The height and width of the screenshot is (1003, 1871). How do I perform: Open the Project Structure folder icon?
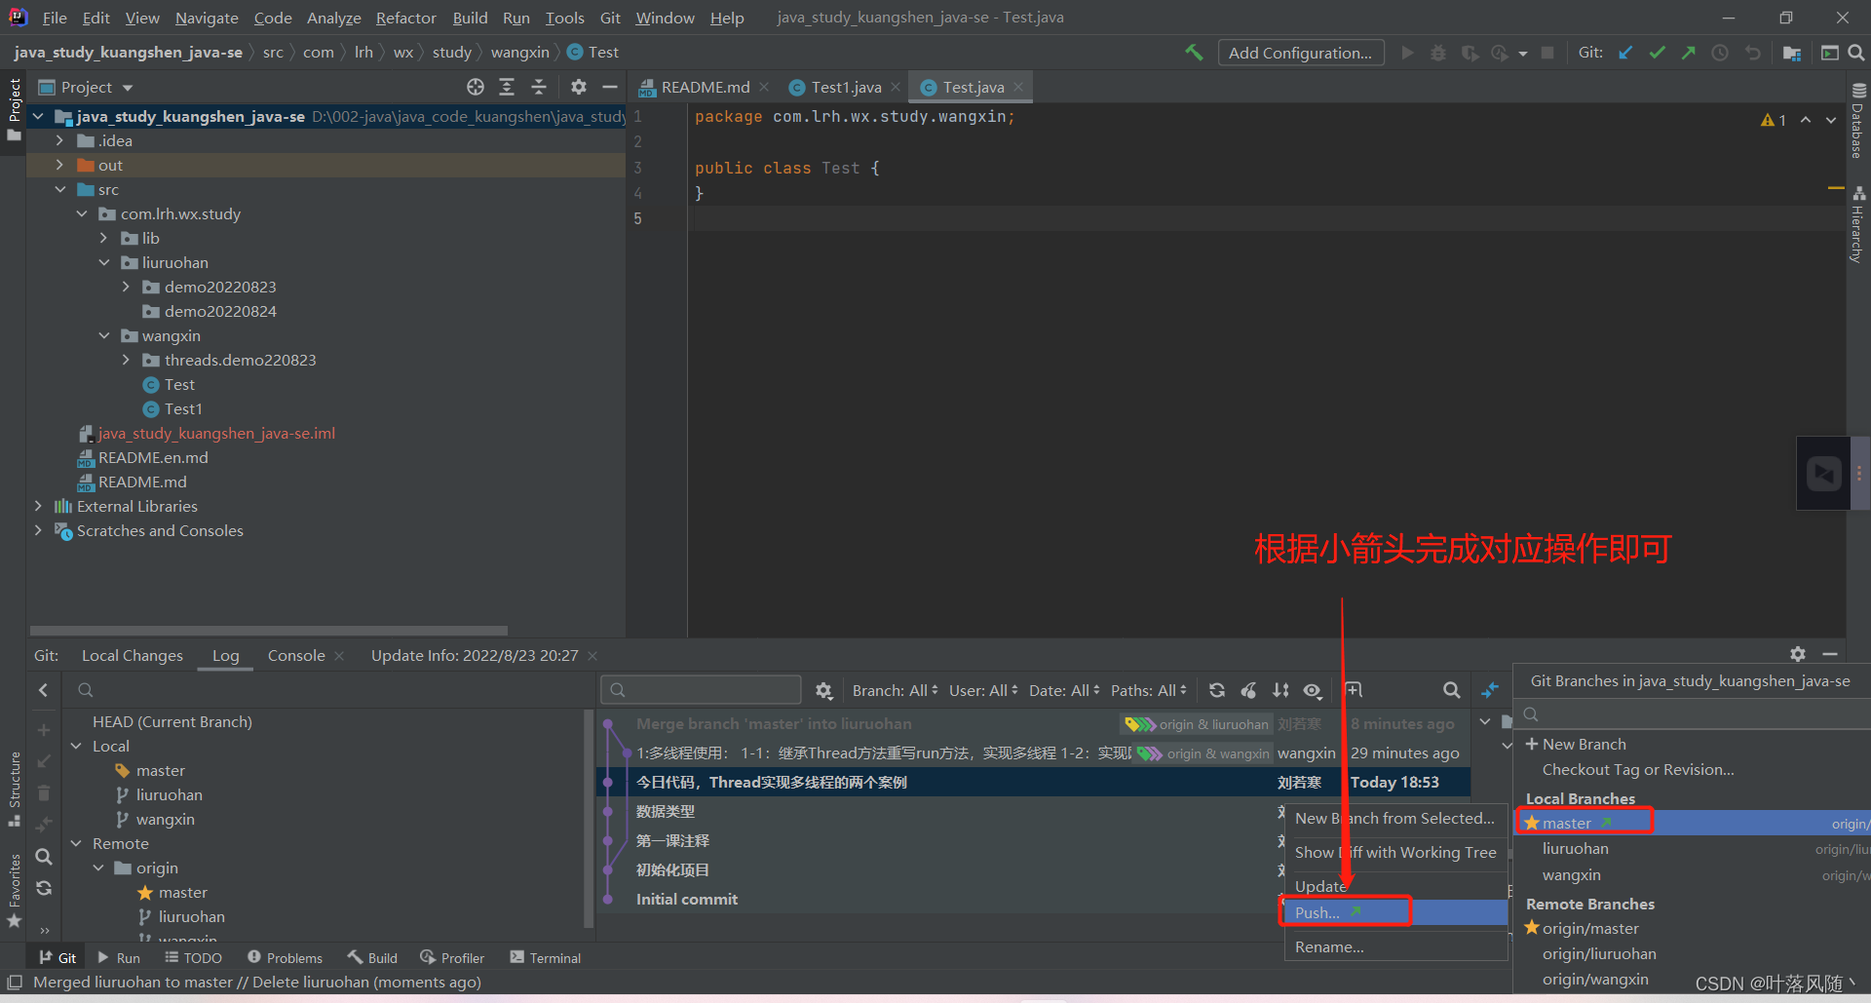1791,53
